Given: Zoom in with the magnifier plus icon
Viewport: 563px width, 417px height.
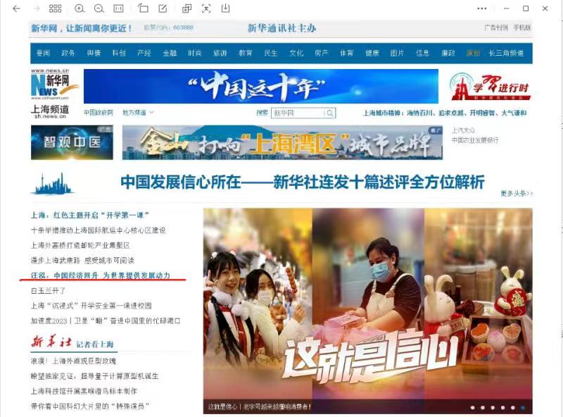Looking at the screenshot, I should [80, 8].
